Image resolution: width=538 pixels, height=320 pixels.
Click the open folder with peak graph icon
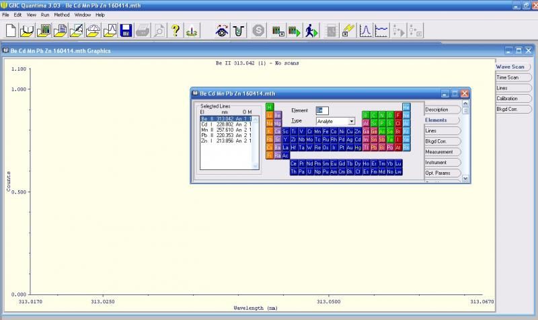click(110, 30)
